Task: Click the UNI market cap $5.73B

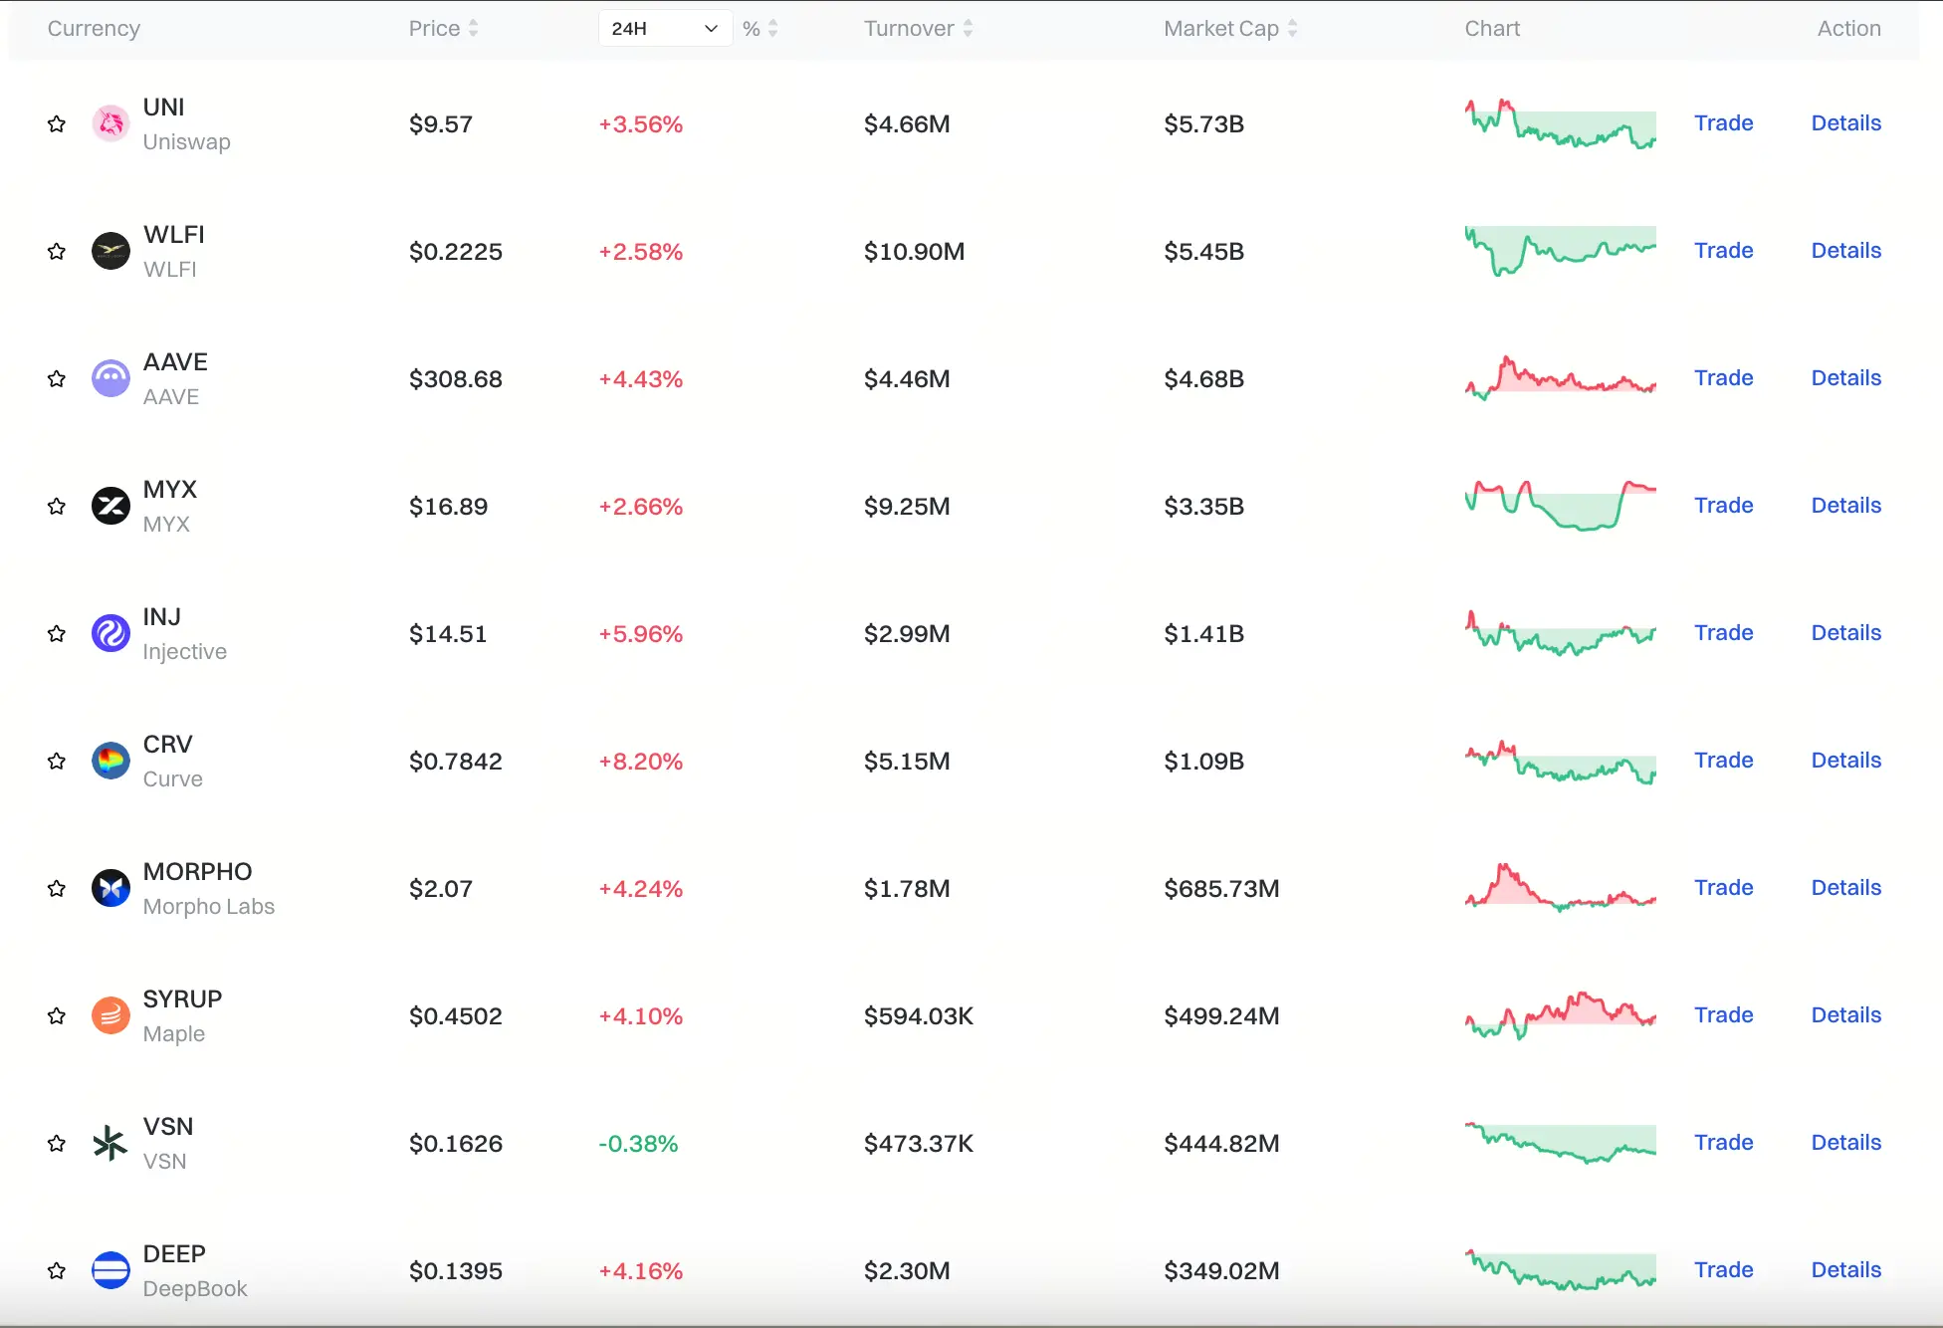Action: [1203, 124]
